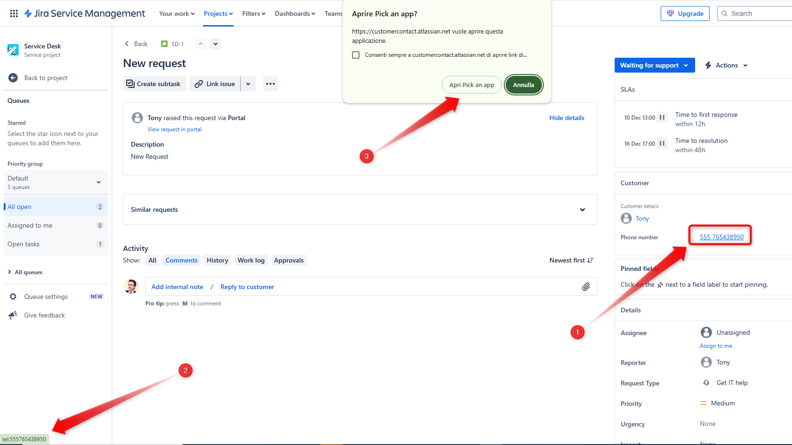Click the Medium priority icon
The width and height of the screenshot is (792, 445).
pos(704,403)
